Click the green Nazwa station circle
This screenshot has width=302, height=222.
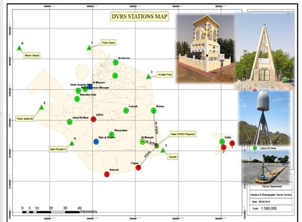(154, 110)
